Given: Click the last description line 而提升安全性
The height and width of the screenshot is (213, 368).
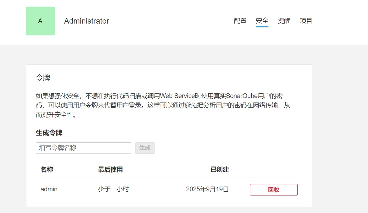Looking at the screenshot, I should pyautogui.click(x=56, y=115).
